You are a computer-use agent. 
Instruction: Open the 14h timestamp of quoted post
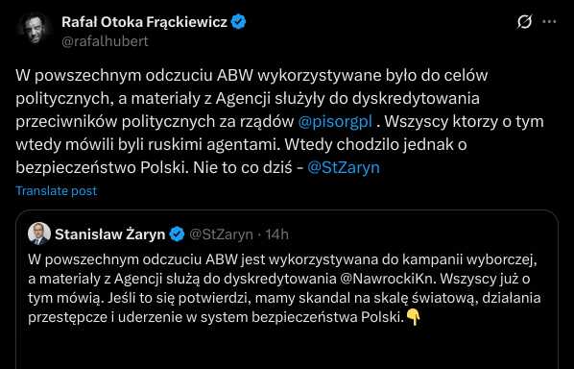pyautogui.click(x=277, y=234)
